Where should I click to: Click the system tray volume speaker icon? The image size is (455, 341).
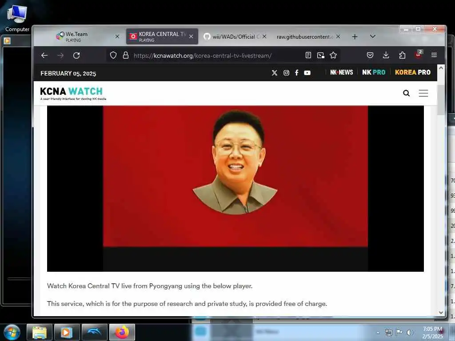click(x=410, y=333)
